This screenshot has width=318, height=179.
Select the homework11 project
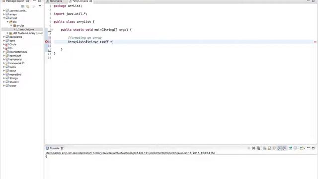17,63
